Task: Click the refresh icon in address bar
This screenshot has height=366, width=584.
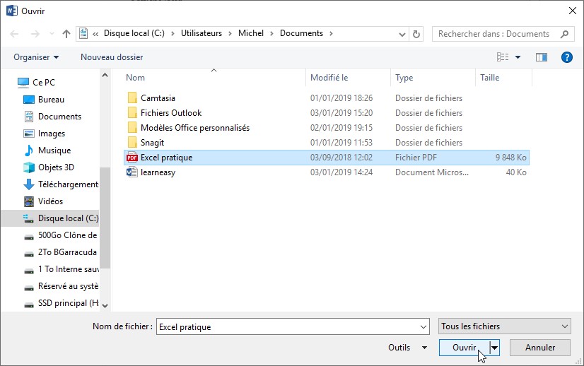Action: [416, 34]
